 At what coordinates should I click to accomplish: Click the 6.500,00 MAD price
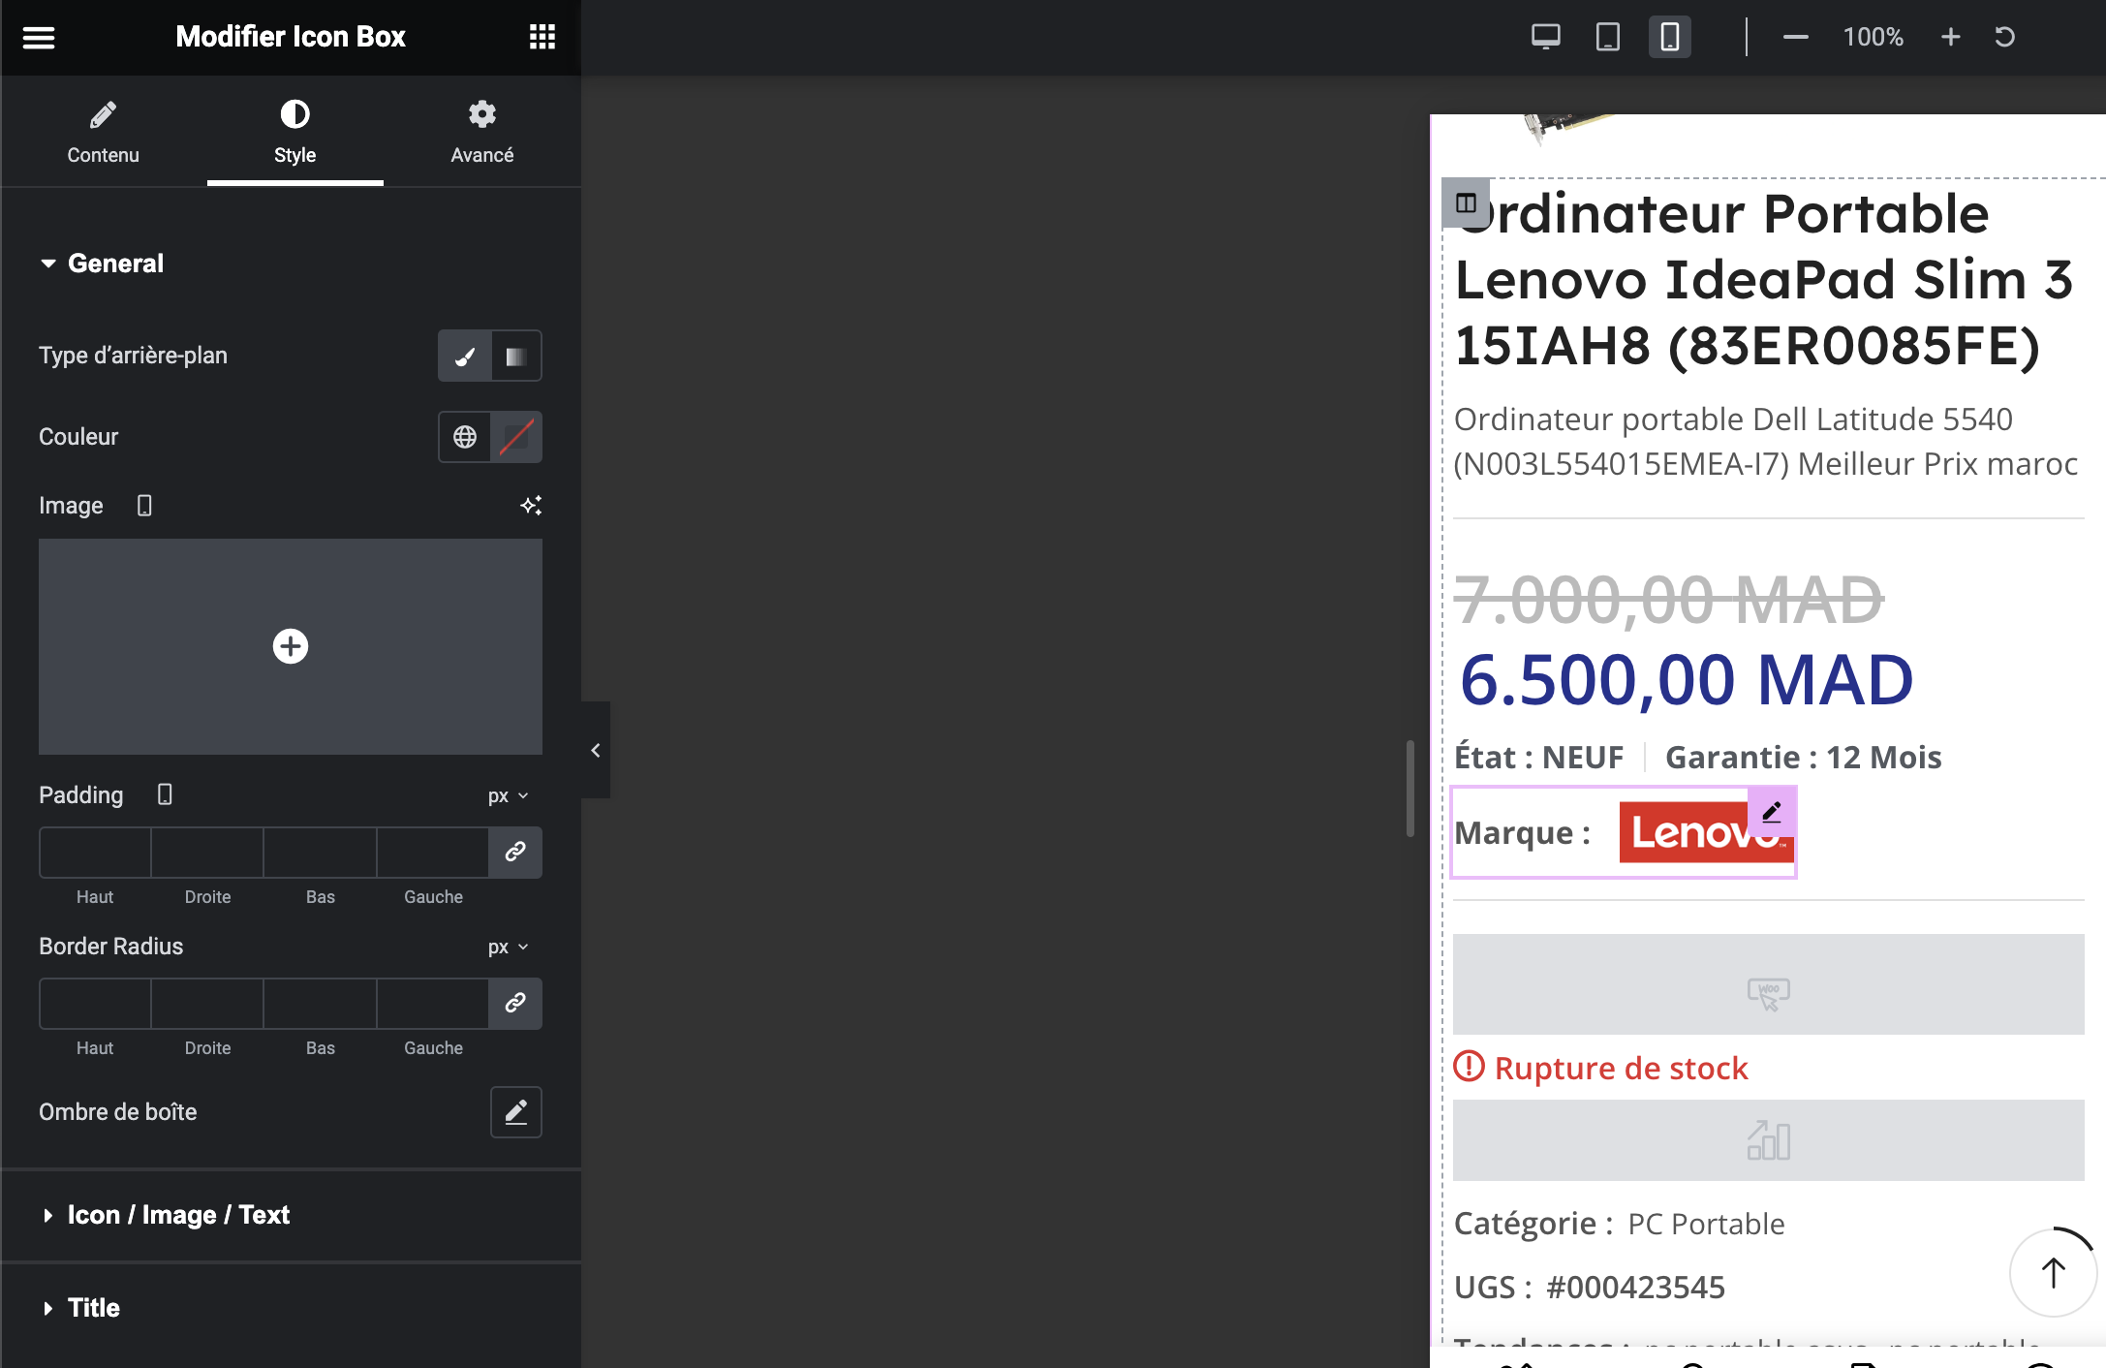1686,679
